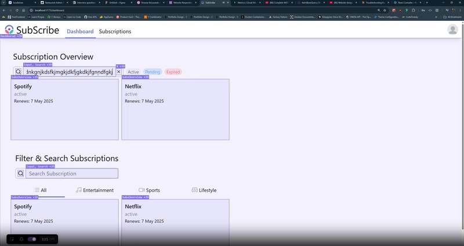This screenshot has height=246, width=464.
Task: Click the Subscription Overview heading
Action: (x=53, y=57)
